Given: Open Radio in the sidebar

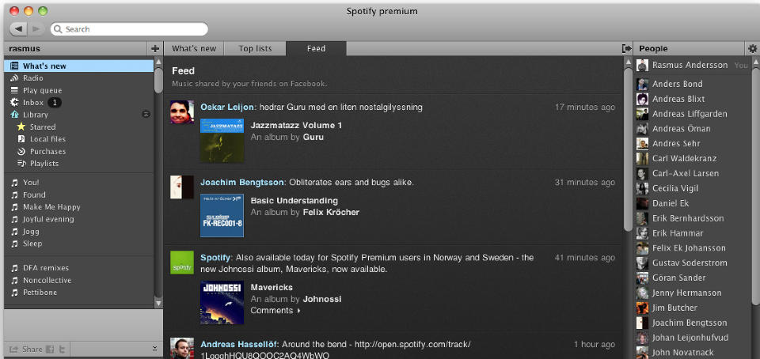Looking at the screenshot, I should point(79,78).
